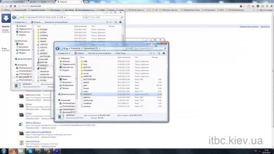
Task: Select Избранное in Removable disk window sidebar
Action: point(64,58)
